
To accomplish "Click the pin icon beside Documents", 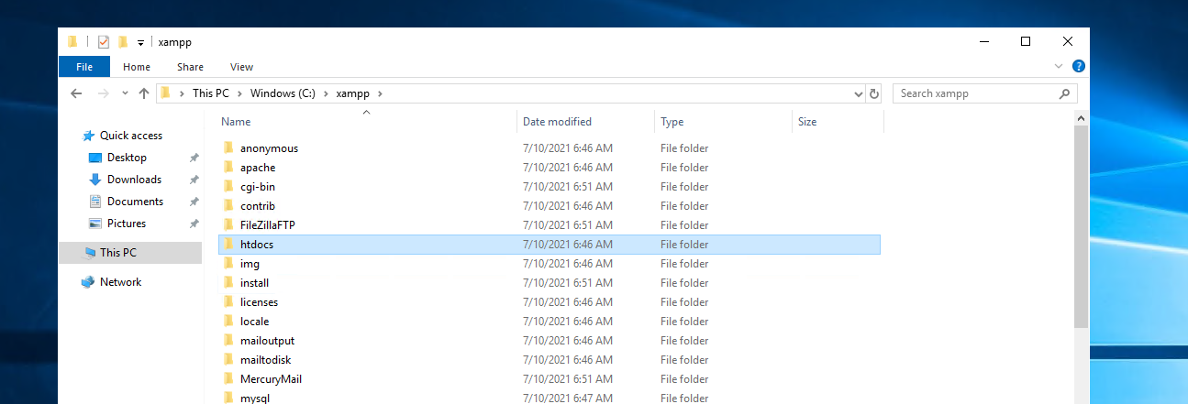I will [194, 202].
